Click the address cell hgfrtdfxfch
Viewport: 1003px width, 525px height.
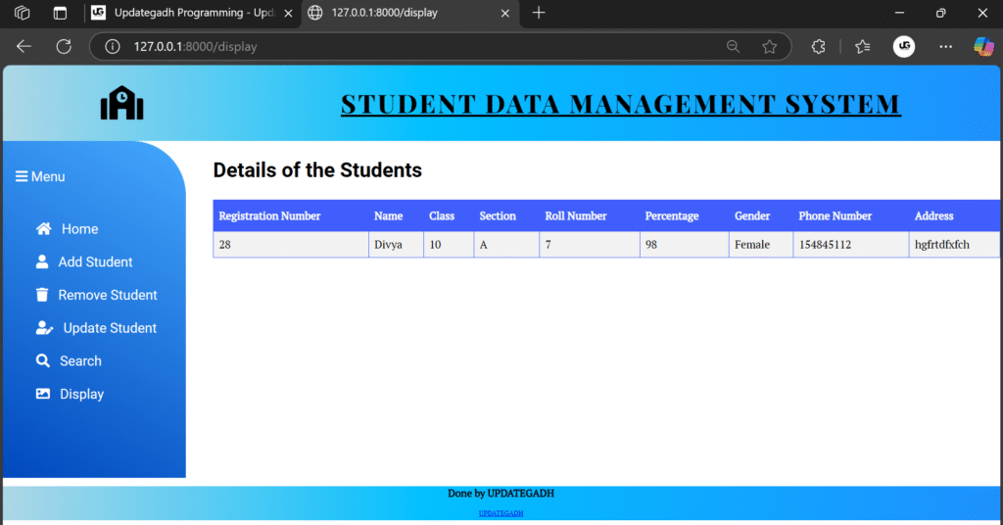[954, 244]
